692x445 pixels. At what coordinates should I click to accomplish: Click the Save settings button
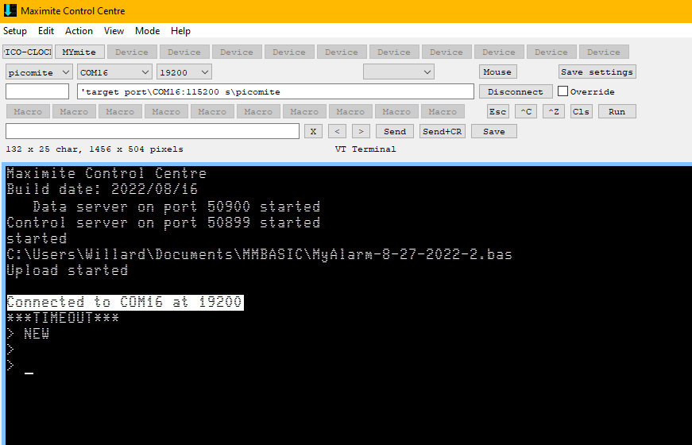point(597,72)
